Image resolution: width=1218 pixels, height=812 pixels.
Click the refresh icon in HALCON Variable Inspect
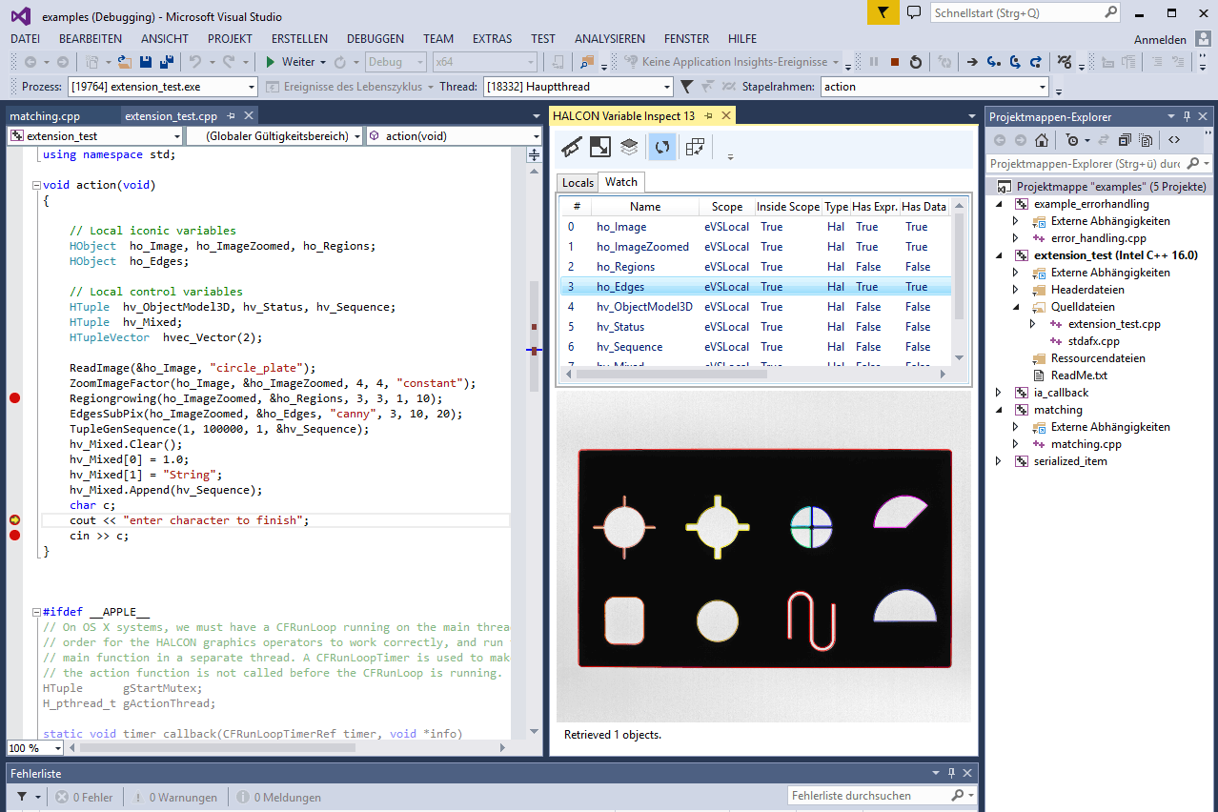[662, 147]
